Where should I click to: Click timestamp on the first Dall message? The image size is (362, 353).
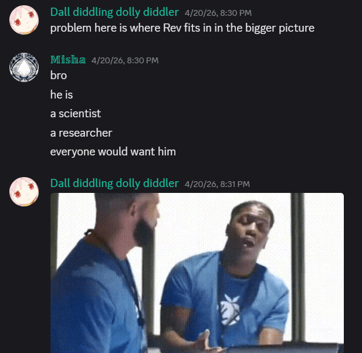click(x=218, y=13)
